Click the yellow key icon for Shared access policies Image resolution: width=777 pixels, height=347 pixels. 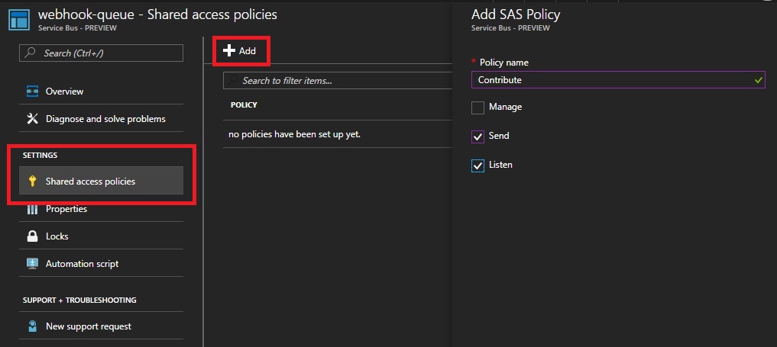pyautogui.click(x=32, y=181)
